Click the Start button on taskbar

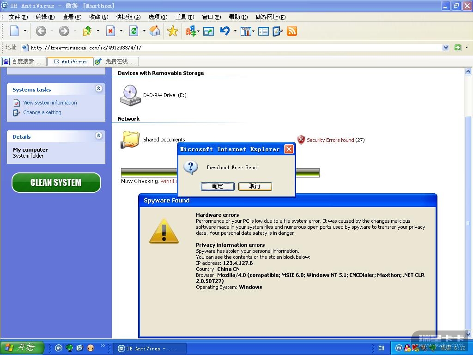click(22, 348)
